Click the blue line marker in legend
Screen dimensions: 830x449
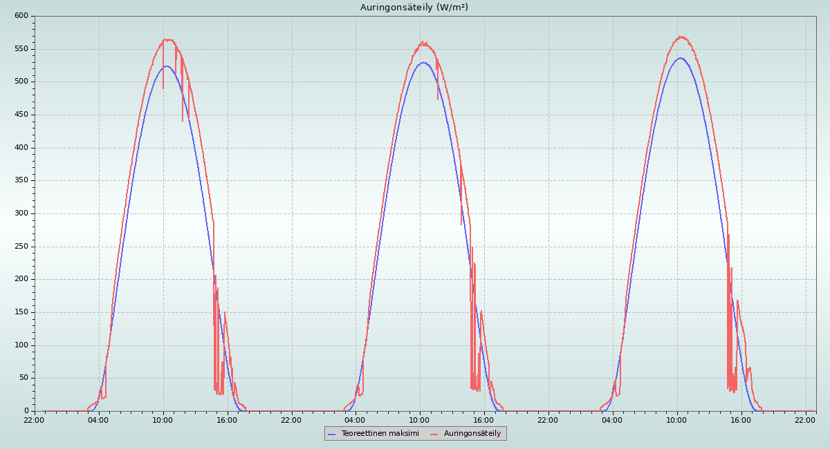332,434
